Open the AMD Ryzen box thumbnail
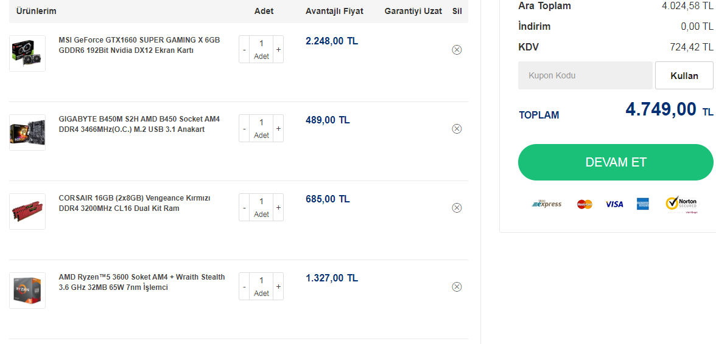The image size is (716, 344). 27,291
